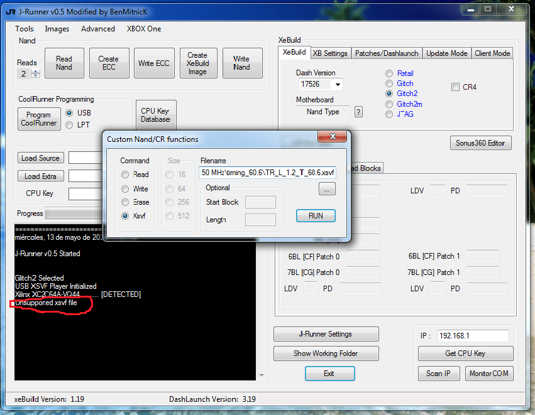Click the J-Runner app icon in title bar
Image resolution: width=535 pixels, height=415 pixels.
coord(11,12)
